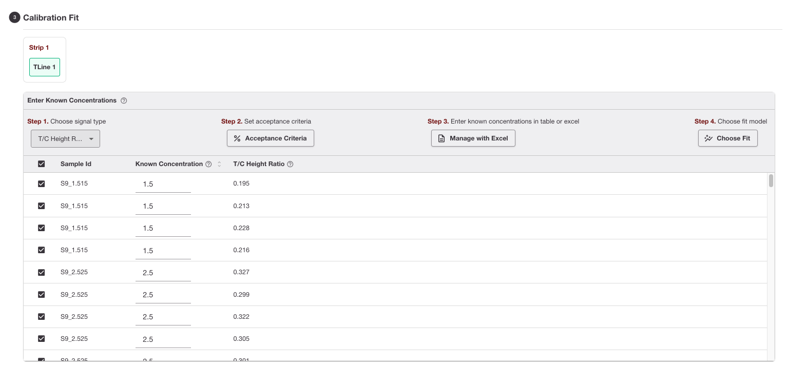Sort by Known Concentration arrows

pyautogui.click(x=219, y=164)
